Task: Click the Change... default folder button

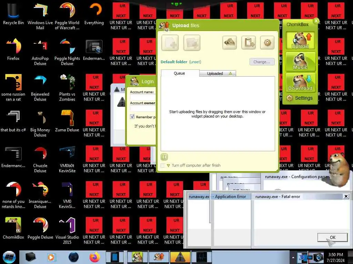Action: [262, 62]
